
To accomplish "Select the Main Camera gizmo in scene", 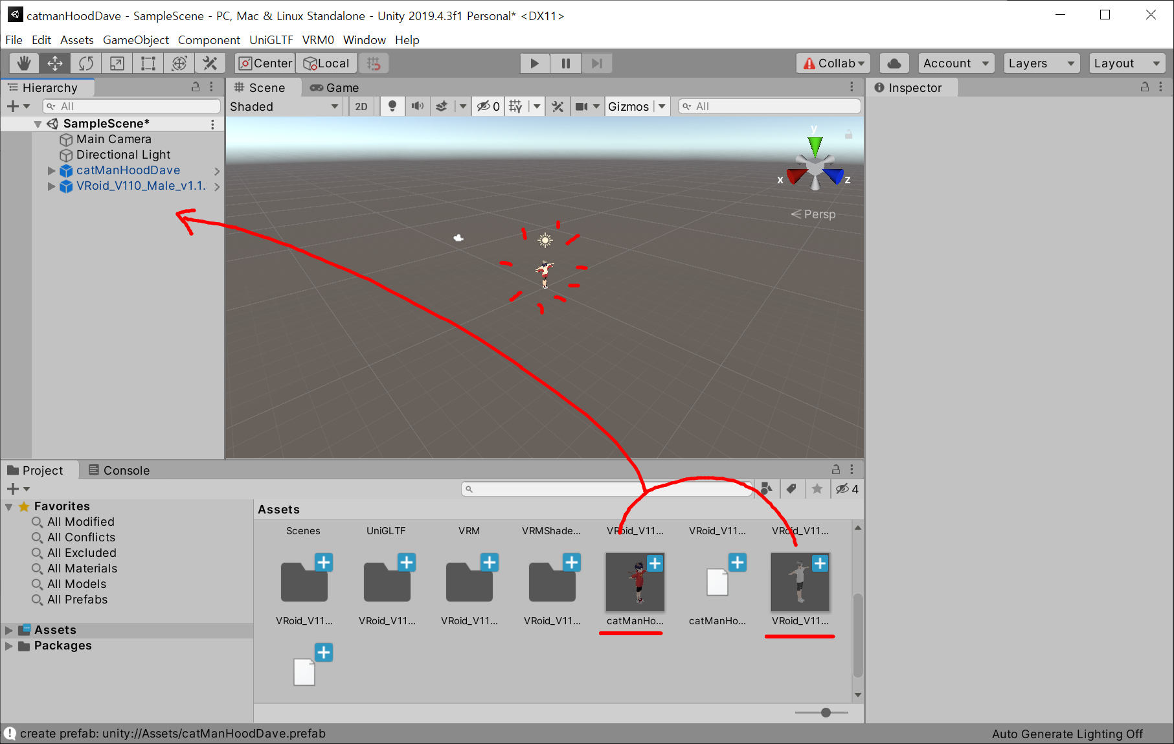I will (x=458, y=238).
